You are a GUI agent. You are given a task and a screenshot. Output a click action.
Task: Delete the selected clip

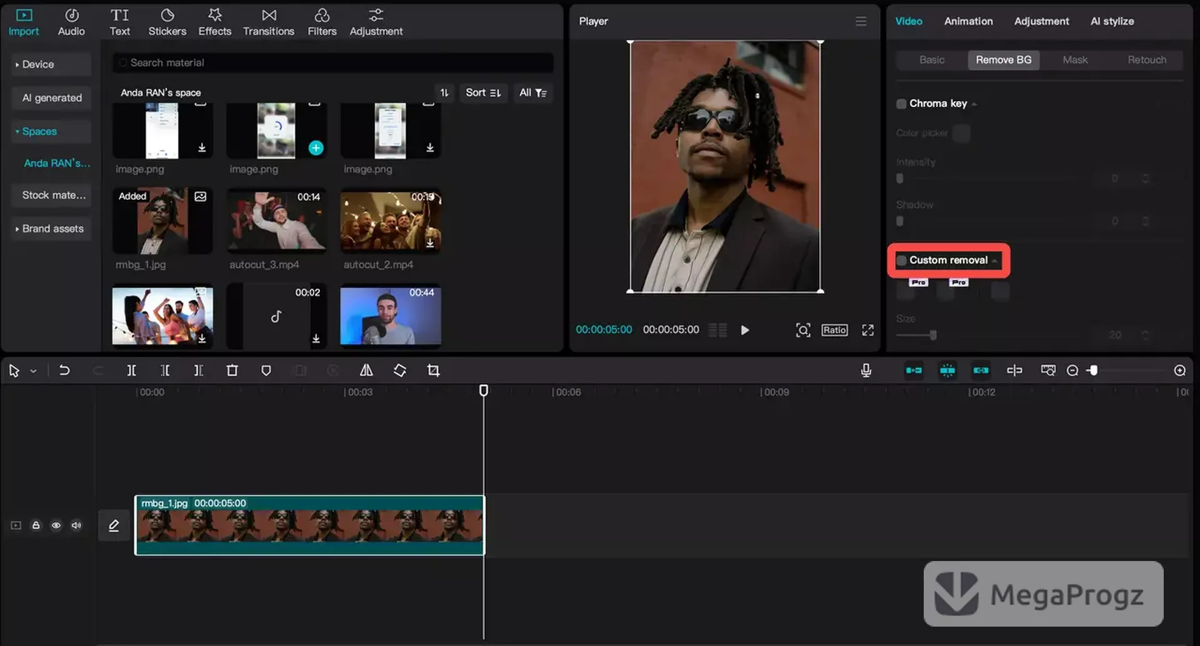coord(232,370)
